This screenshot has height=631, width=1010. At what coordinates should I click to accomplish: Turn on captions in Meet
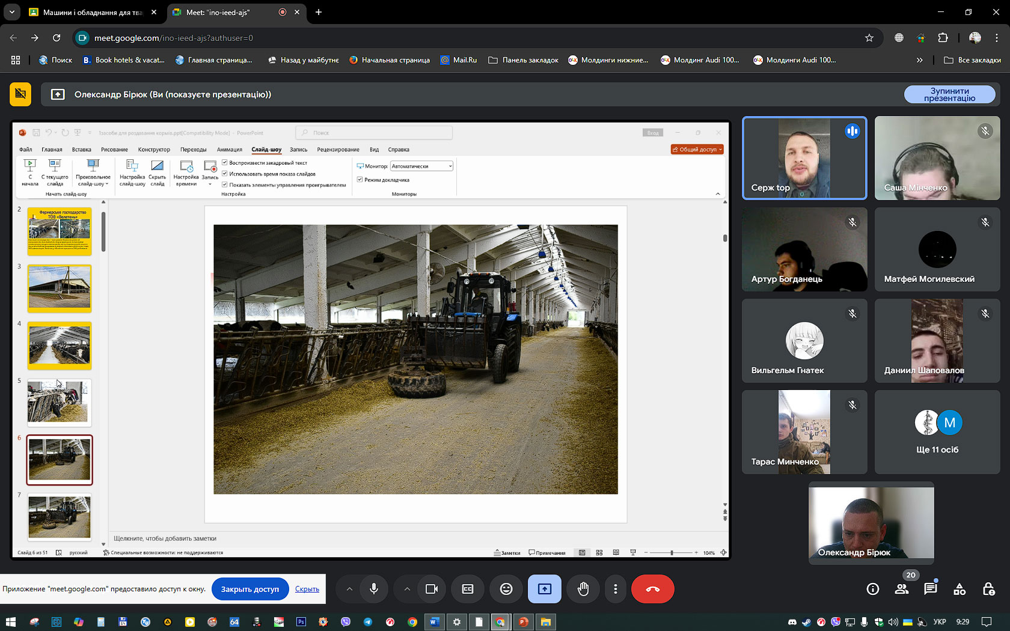click(x=468, y=589)
